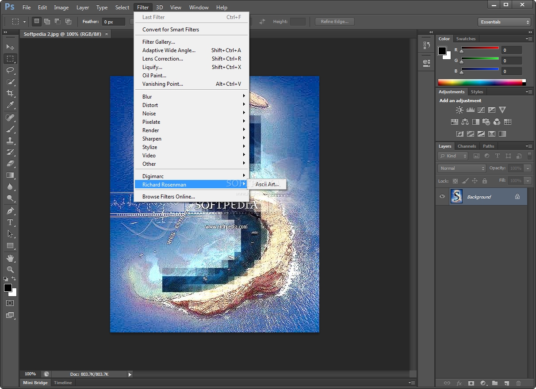Screen dimensions: 536x389
Task: Open the Normal blend mode dropdown
Action: [462, 168]
